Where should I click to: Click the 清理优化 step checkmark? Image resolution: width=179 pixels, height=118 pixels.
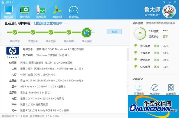pos(33,32)
